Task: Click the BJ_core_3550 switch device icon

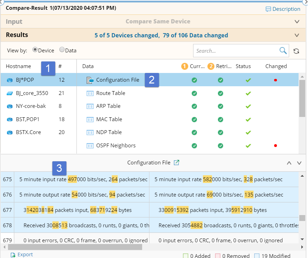Action: (x=10, y=93)
